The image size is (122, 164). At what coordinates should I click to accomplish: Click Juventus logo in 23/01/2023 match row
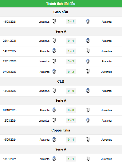click(x=54, y=61)
